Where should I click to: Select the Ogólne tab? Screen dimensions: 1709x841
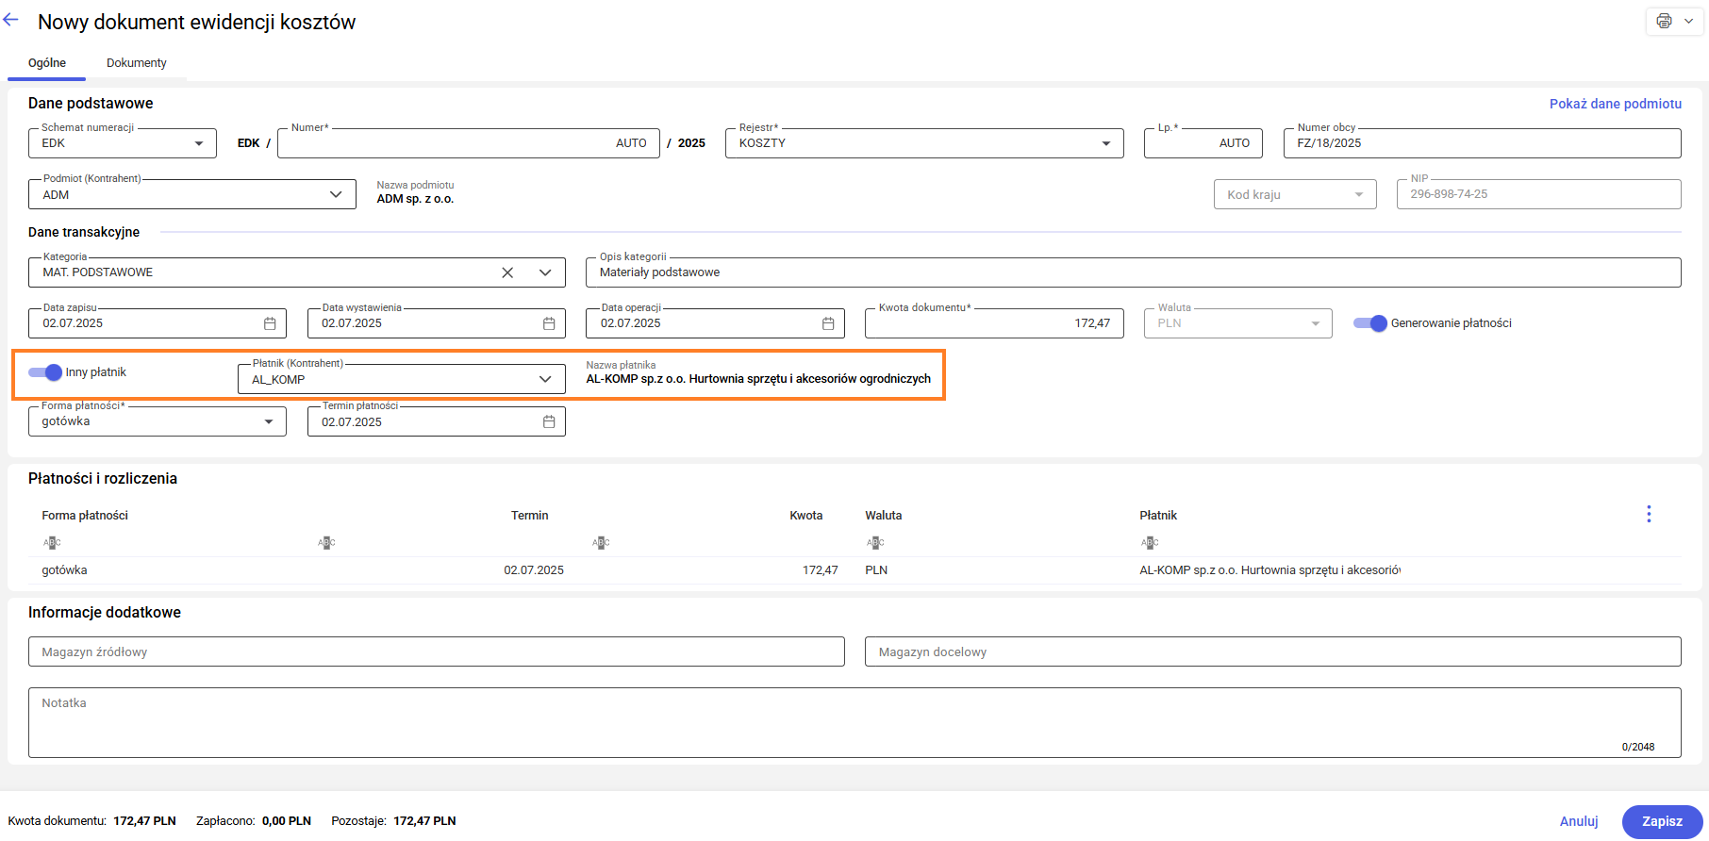pos(47,63)
